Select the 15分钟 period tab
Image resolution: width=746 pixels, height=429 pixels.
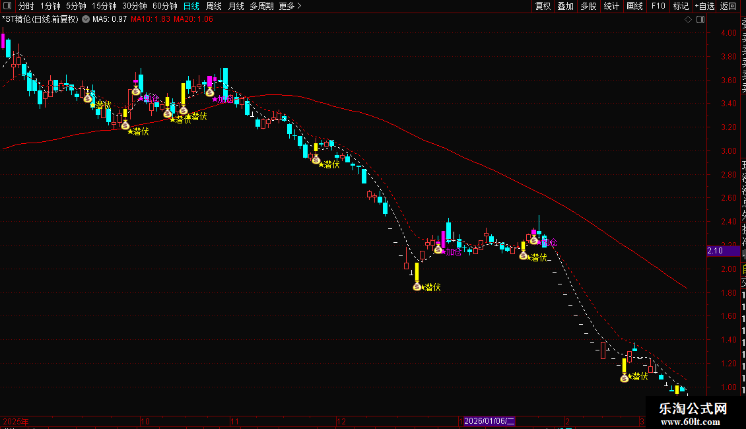(104, 6)
